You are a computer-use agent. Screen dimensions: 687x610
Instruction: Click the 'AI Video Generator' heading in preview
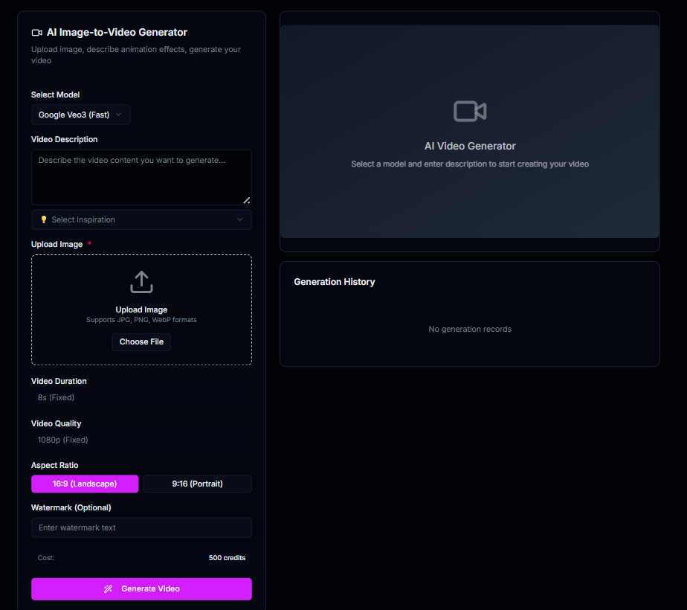[470, 146]
